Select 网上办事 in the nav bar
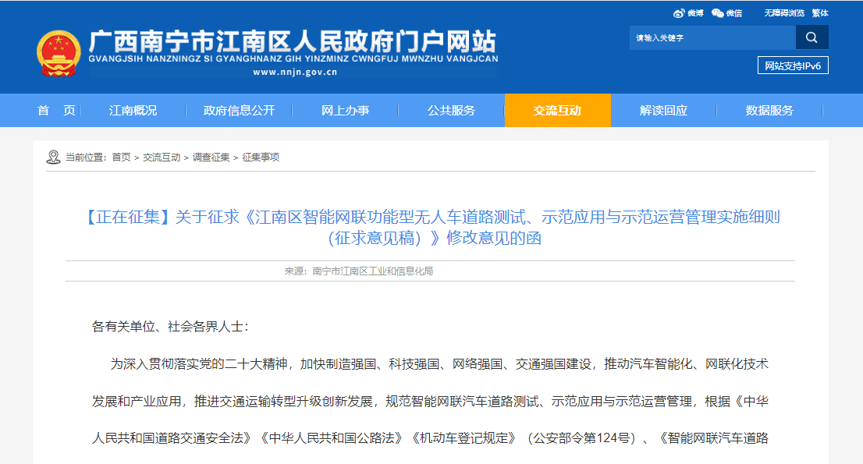Screen dimensions: 863x464 pyautogui.click(x=345, y=111)
